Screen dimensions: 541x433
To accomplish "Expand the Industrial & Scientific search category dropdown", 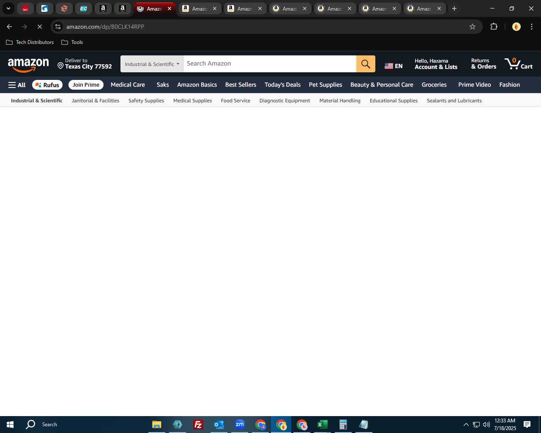I will (x=152, y=64).
